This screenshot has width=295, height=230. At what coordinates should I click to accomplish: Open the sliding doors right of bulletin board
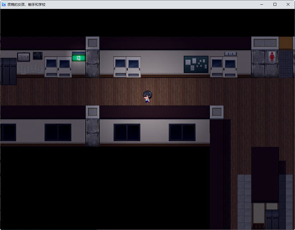point(223,67)
